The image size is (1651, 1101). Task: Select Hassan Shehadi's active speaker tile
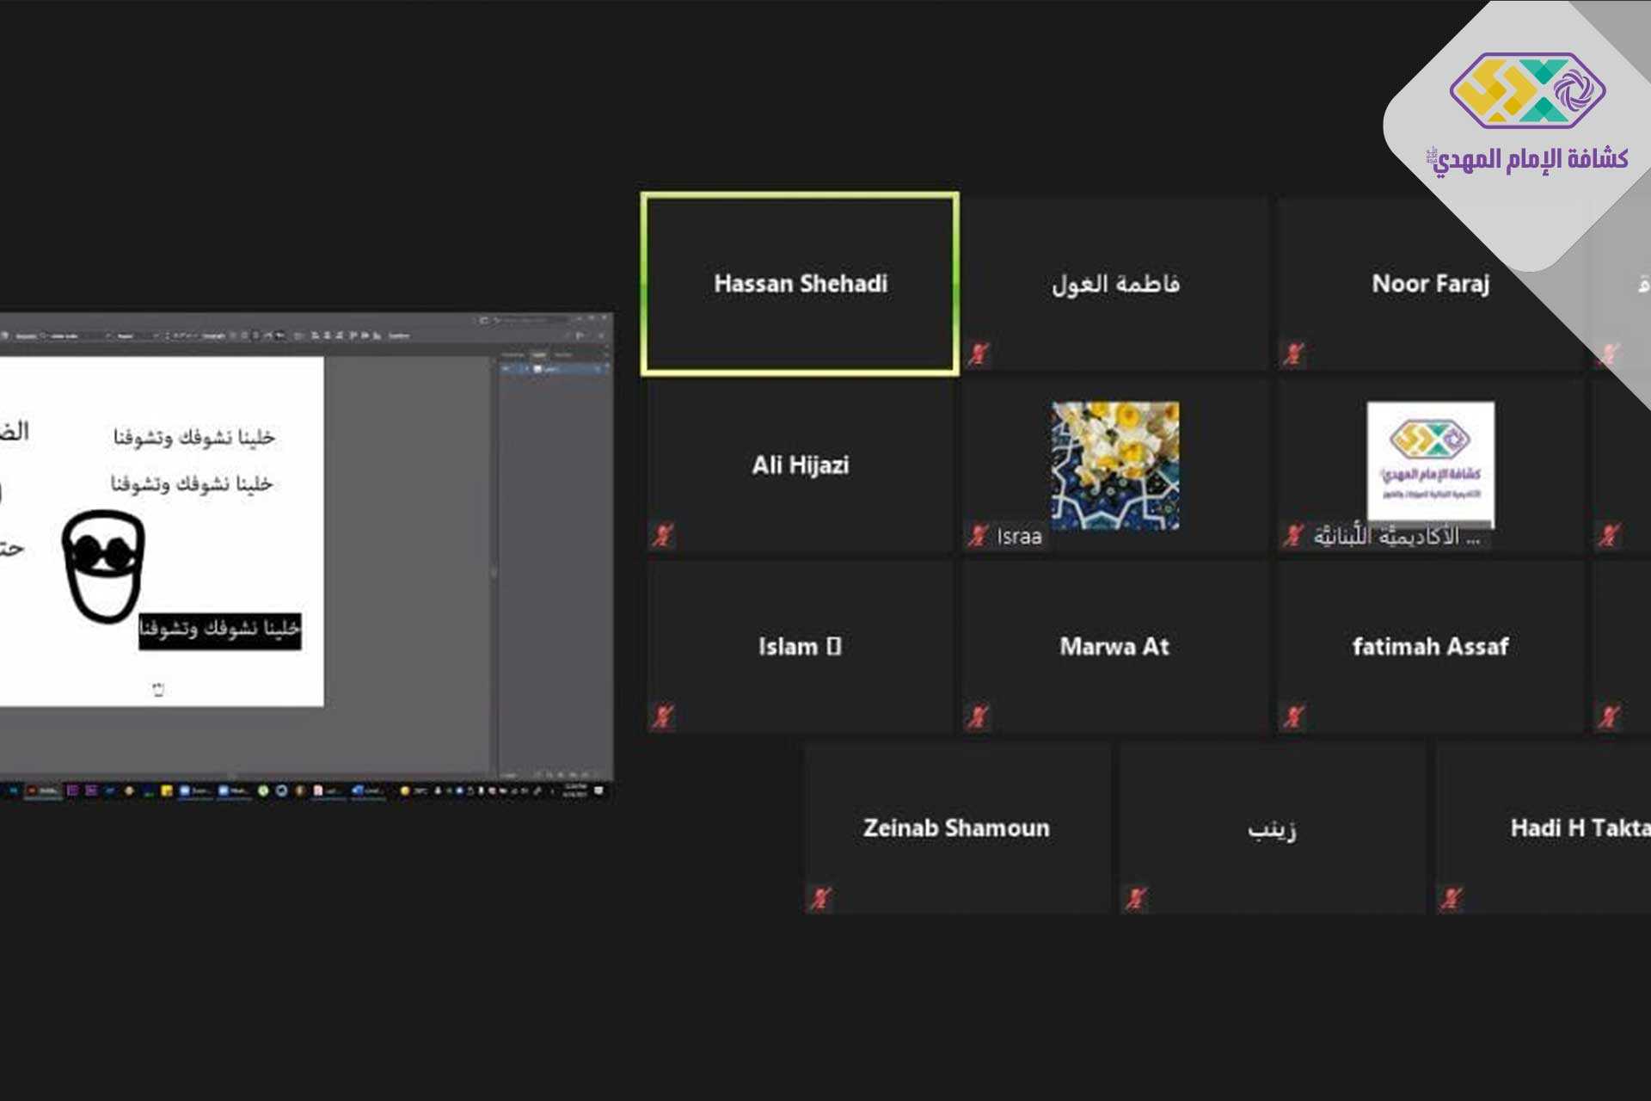[x=800, y=284]
